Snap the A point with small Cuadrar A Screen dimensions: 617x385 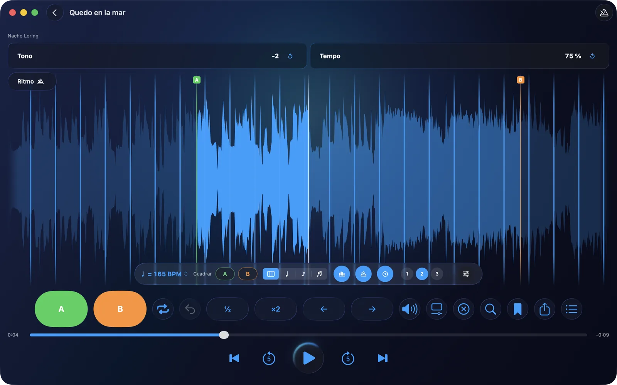(x=225, y=274)
